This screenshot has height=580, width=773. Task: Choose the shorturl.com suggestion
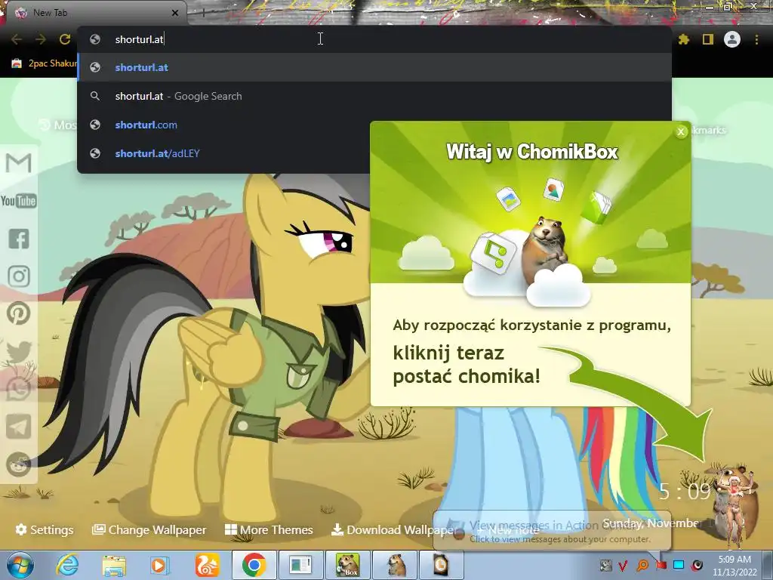pos(223,125)
